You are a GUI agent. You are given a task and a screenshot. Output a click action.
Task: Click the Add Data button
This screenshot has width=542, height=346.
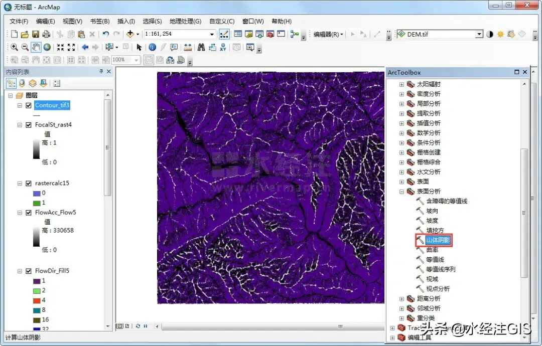point(130,34)
